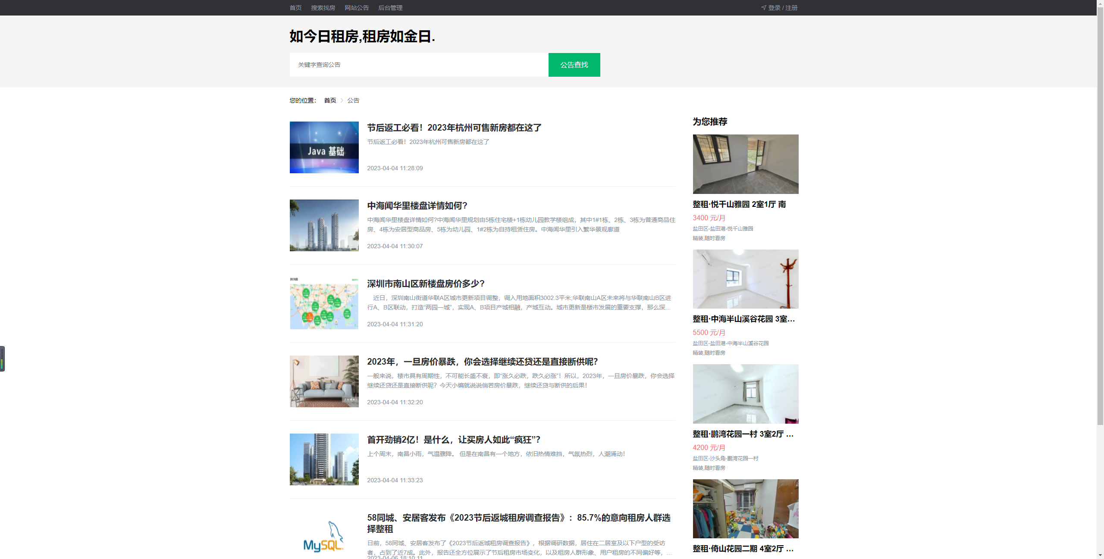Open the 登录 link

[x=774, y=7]
